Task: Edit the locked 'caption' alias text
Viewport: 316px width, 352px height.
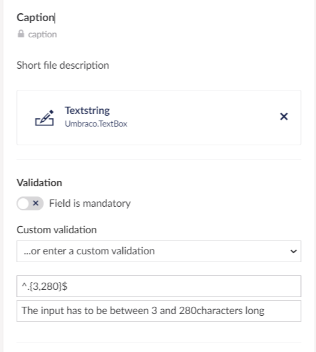Action: point(42,34)
